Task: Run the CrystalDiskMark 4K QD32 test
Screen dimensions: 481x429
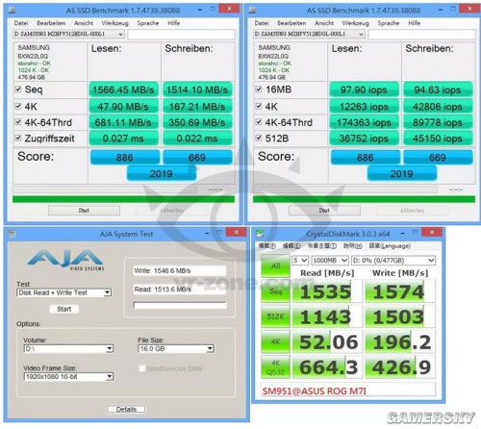Action: click(275, 367)
